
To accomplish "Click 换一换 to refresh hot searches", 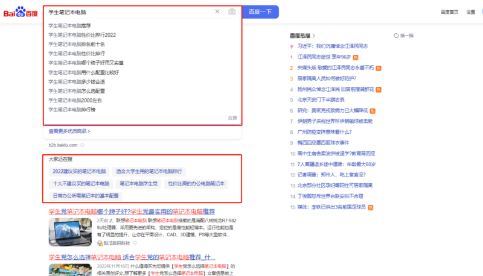I will (406, 36).
